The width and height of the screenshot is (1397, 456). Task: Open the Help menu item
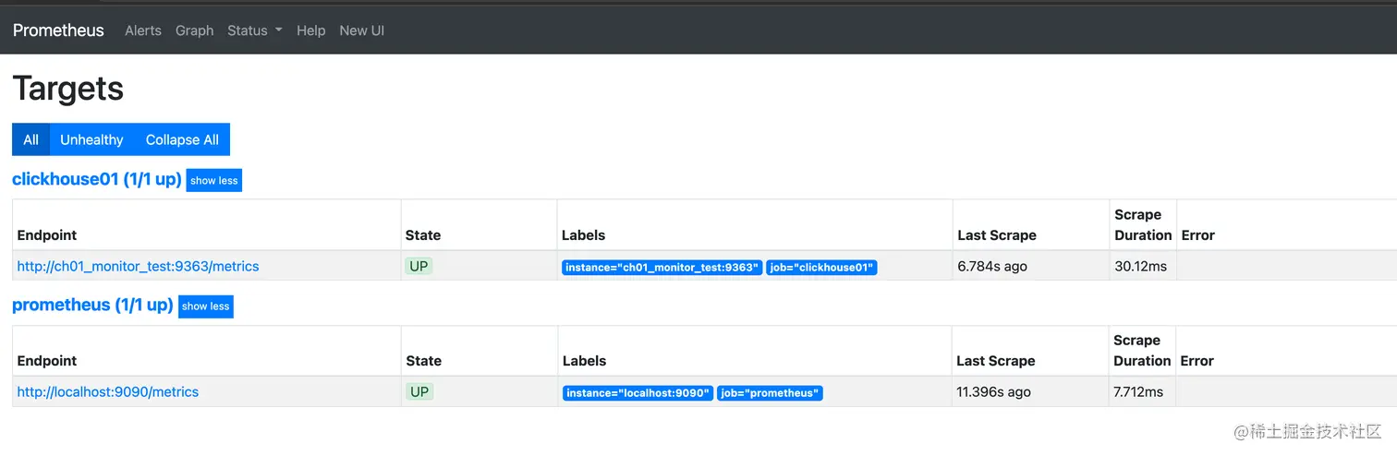[310, 30]
